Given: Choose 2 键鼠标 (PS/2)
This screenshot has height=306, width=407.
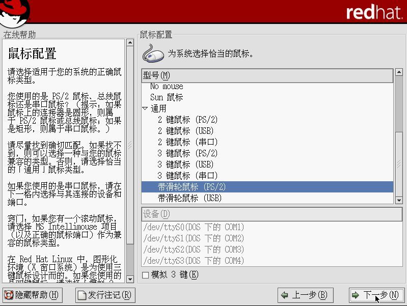Looking at the screenshot, I should click(x=187, y=120).
